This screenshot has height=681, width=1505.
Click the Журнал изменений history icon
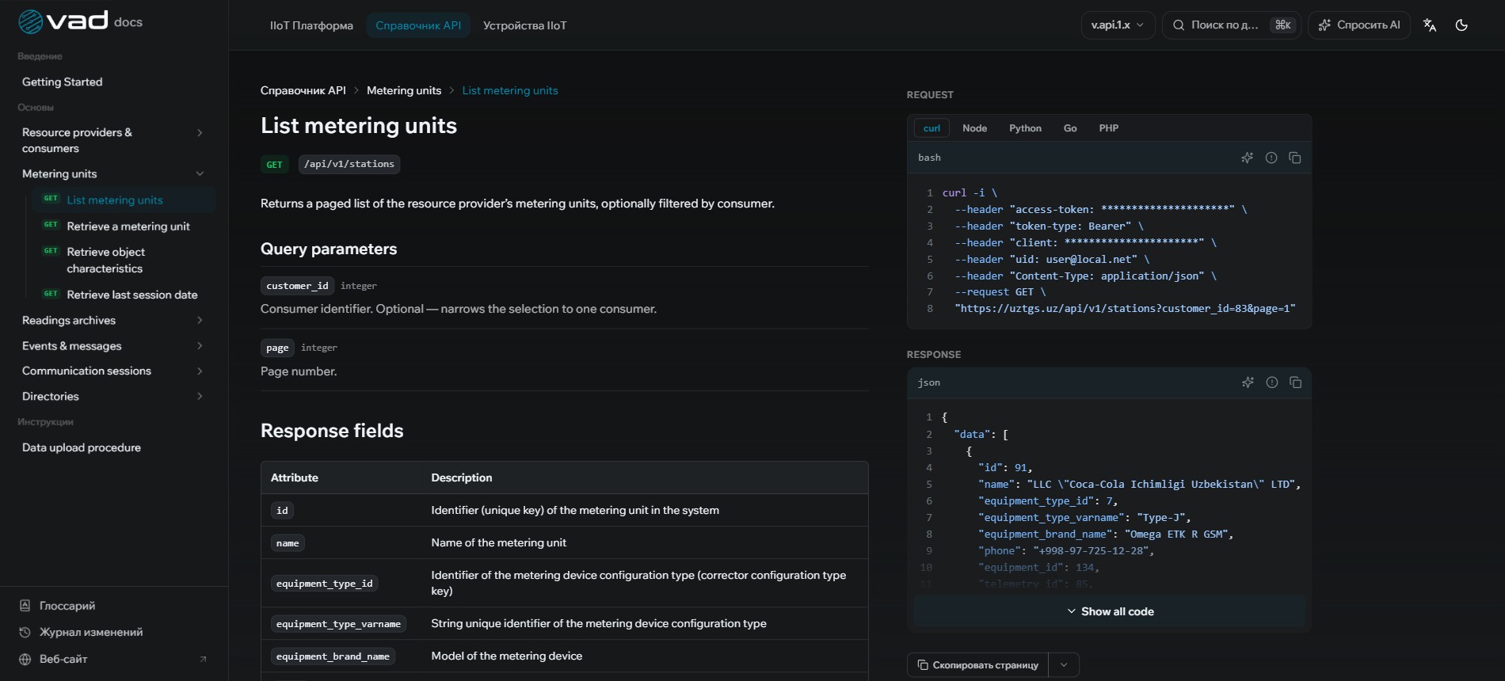point(25,632)
